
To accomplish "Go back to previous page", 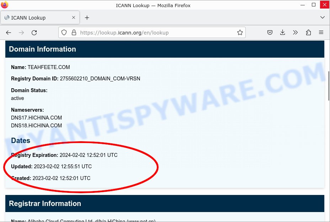I will click(x=9, y=33).
